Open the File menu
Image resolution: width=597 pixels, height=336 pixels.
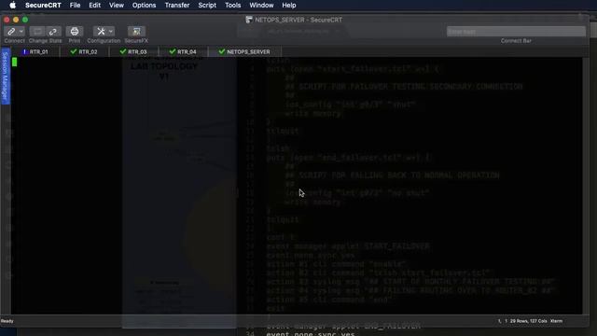point(75,6)
